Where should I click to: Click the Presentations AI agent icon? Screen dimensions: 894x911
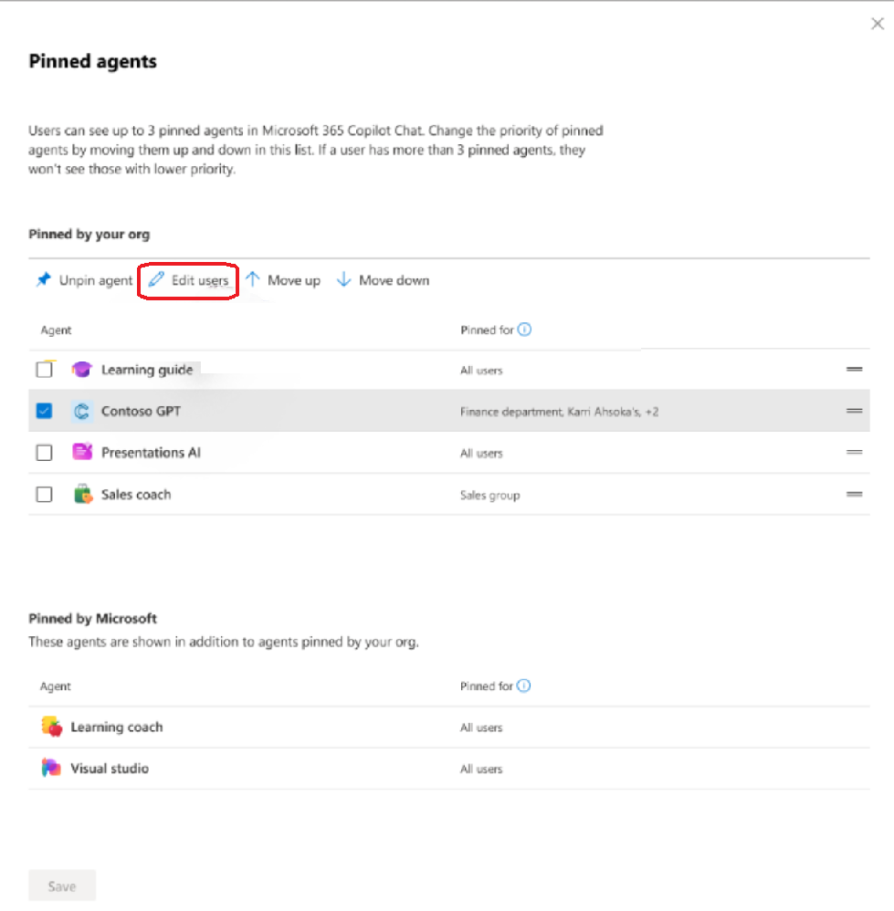point(82,452)
